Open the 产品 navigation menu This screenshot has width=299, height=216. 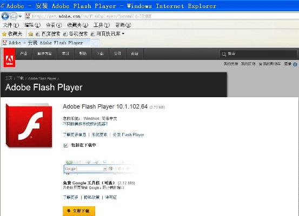click(24, 53)
